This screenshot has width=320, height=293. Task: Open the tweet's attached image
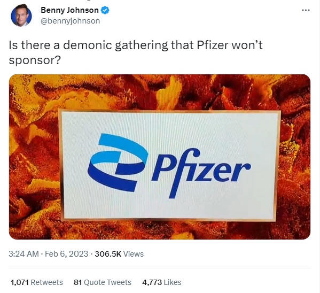click(x=160, y=157)
